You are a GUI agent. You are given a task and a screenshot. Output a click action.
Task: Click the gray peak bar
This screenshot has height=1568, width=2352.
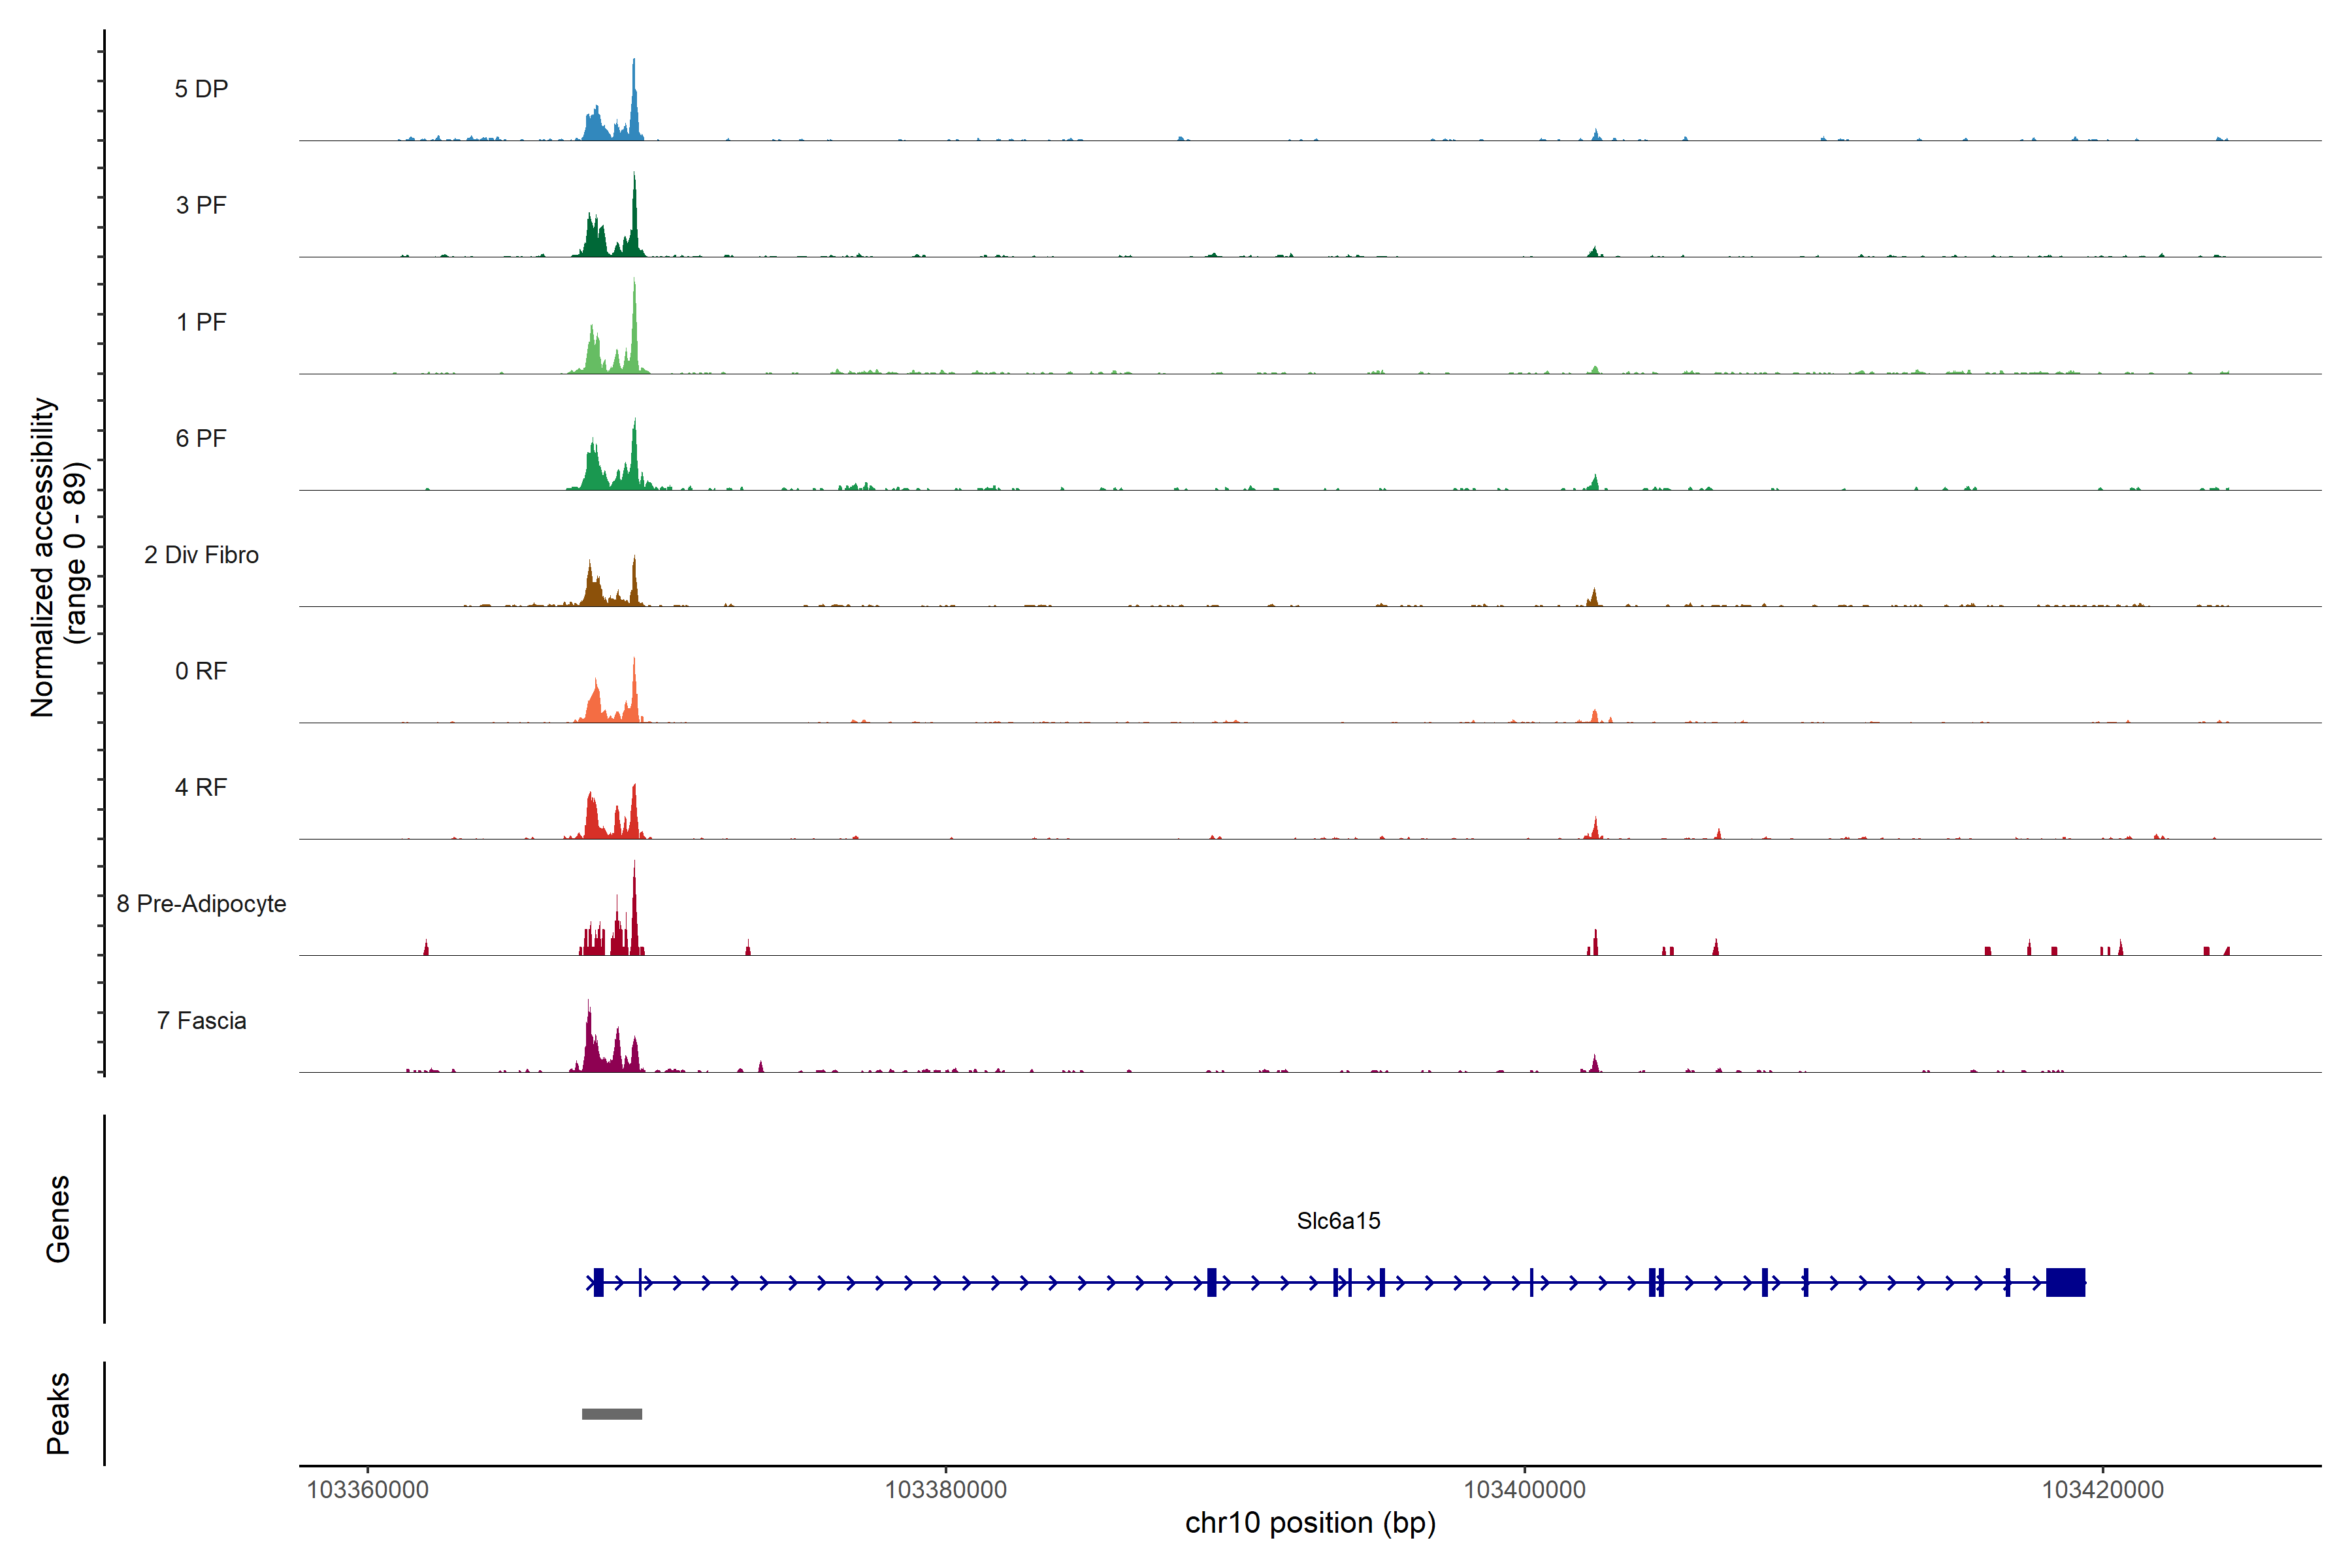tap(612, 1414)
